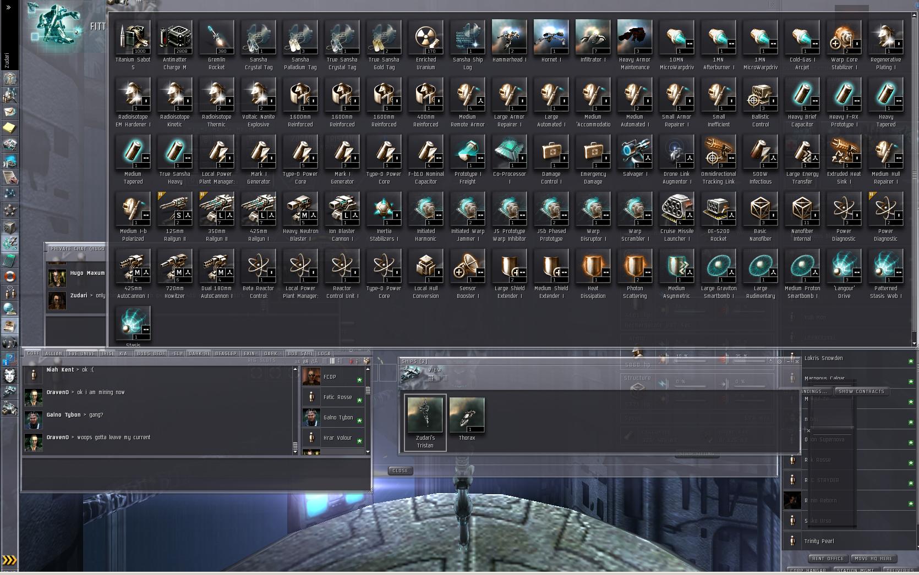Open the yellow notepad icon in sidebar
919x575 pixels.
click(x=9, y=129)
